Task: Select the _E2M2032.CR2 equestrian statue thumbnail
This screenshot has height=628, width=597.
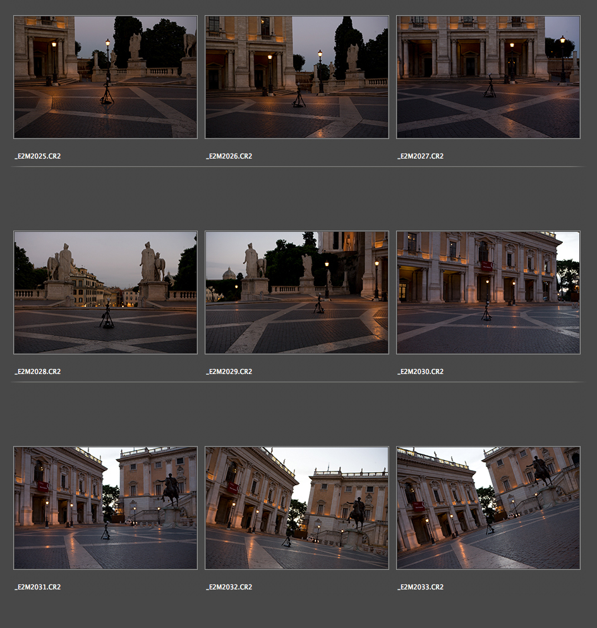Action: tap(296, 508)
